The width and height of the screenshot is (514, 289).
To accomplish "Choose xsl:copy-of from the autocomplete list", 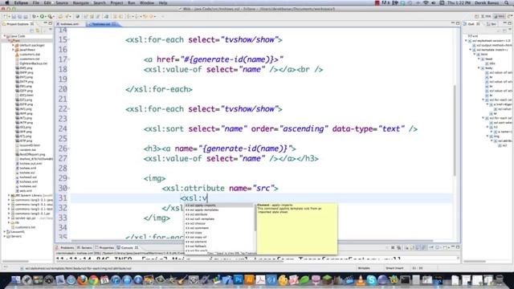I will tap(219, 237).
